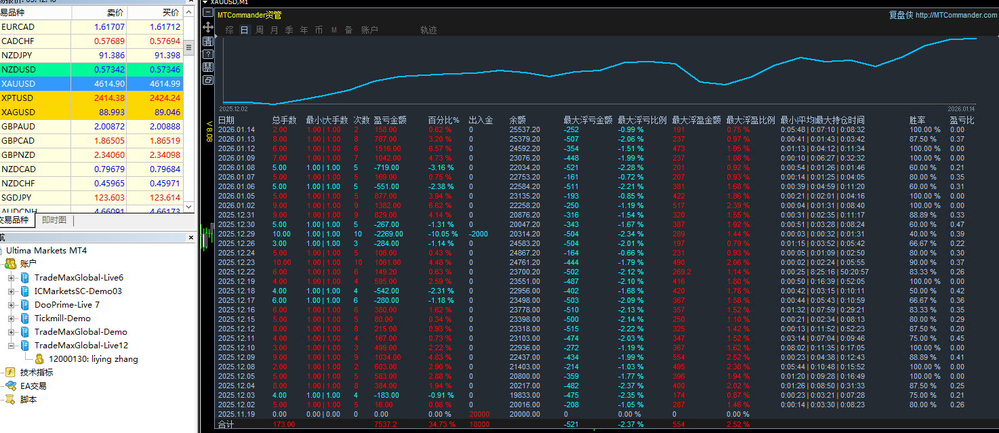Image resolution: width=999 pixels, height=433 pixels.
Task: Toggle 币 currency breakdown view
Action: coord(319,30)
